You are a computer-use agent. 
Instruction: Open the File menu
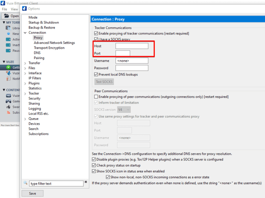pos(4,9)
